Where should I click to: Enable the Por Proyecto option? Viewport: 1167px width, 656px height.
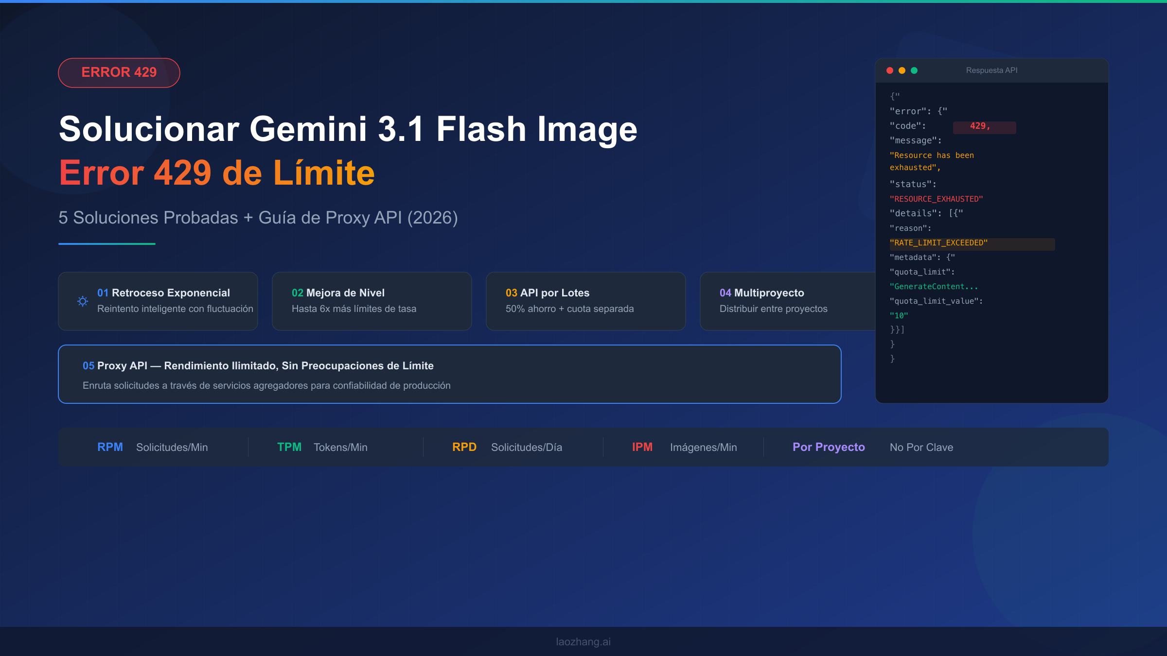click(828, 447)
